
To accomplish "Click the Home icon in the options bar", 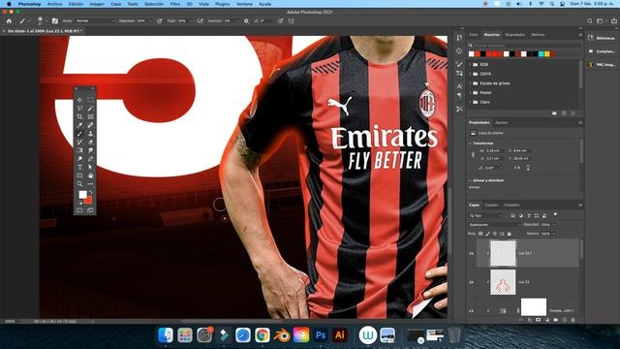I will tap(9, 21).
